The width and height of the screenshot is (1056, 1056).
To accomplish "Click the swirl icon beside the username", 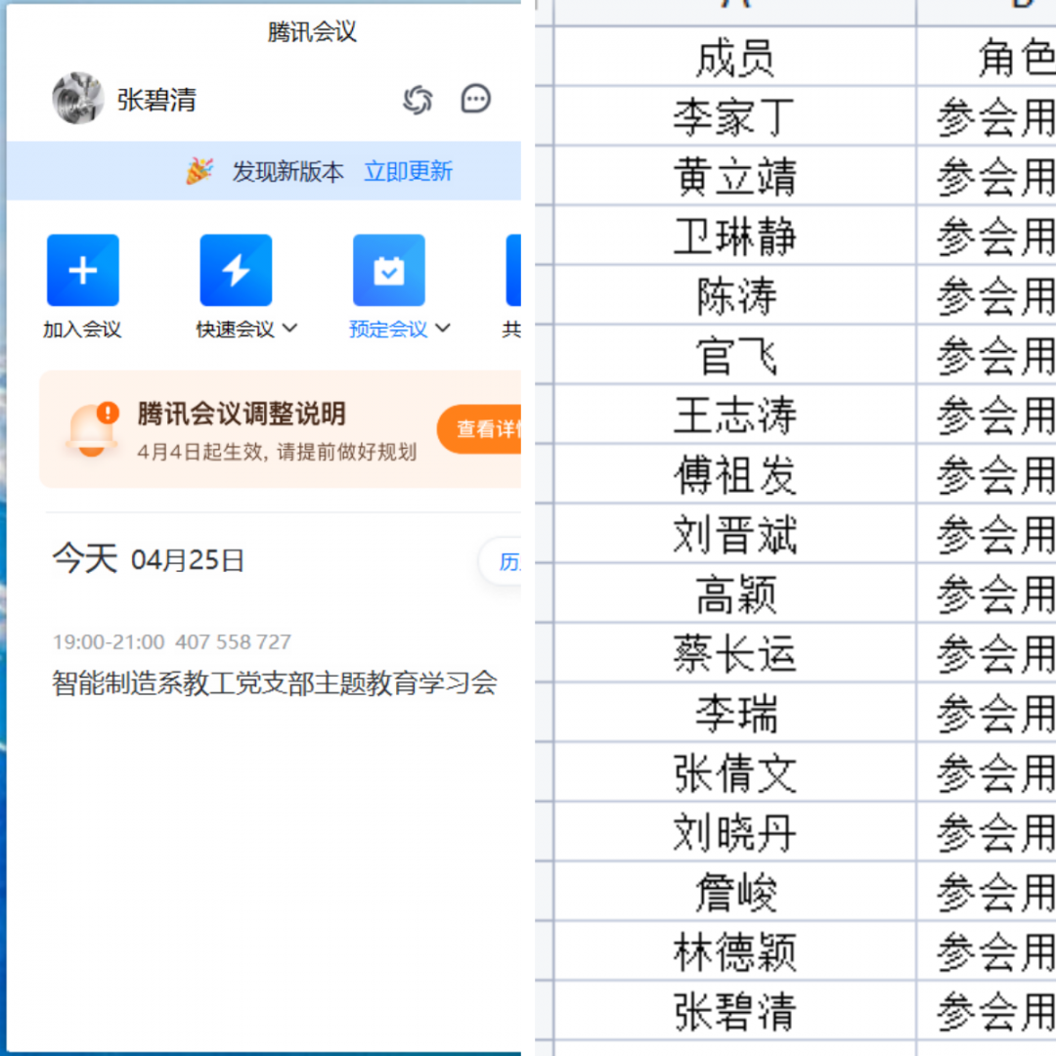I will [x=418, y=99].
